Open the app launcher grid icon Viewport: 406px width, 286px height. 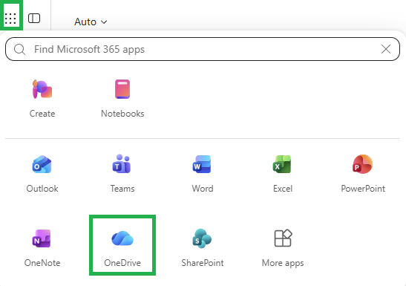point(10,19)
